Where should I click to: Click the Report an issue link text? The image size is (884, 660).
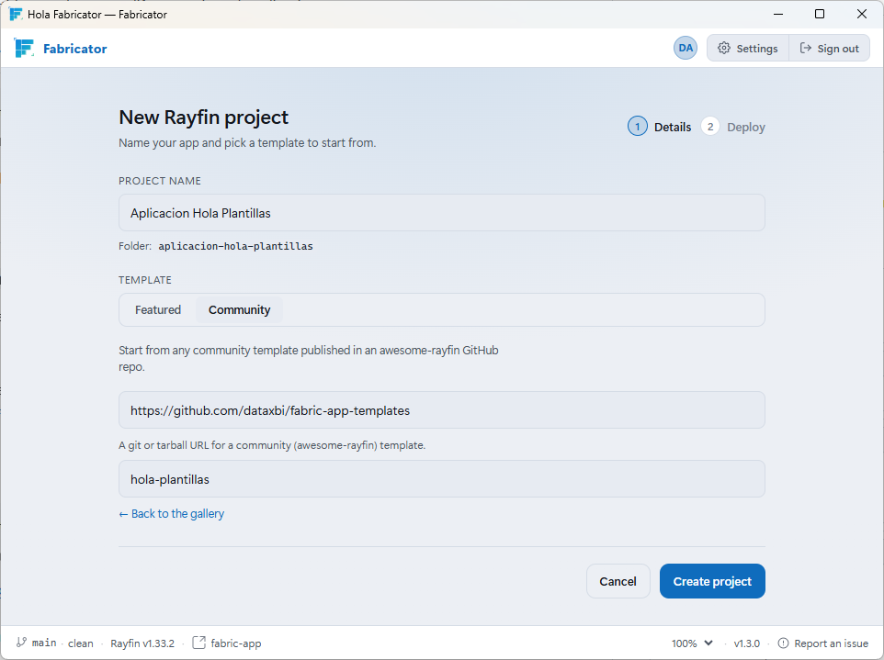[x=831, y=643]
